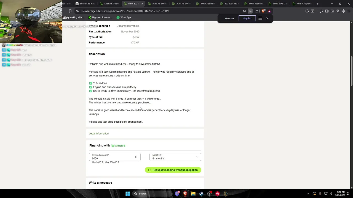Open the Duration 84 months dropdown
The height and width of the screenshot is (198, 353).
pos(175,157)
